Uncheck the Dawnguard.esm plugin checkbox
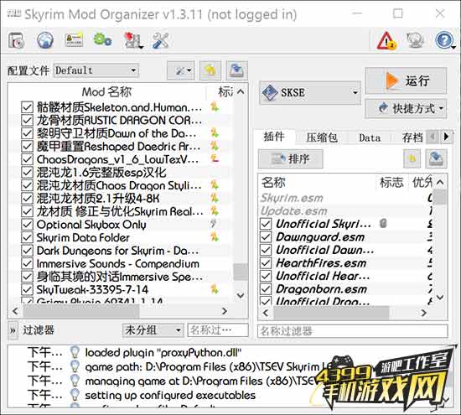Viewport: 461px width, 415px height. coord(266,237)
